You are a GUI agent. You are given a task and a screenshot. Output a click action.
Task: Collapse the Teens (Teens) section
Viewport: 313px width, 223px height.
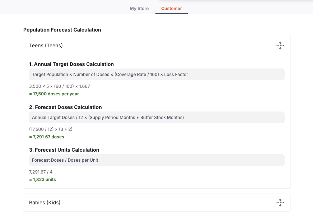pos(46,46)
